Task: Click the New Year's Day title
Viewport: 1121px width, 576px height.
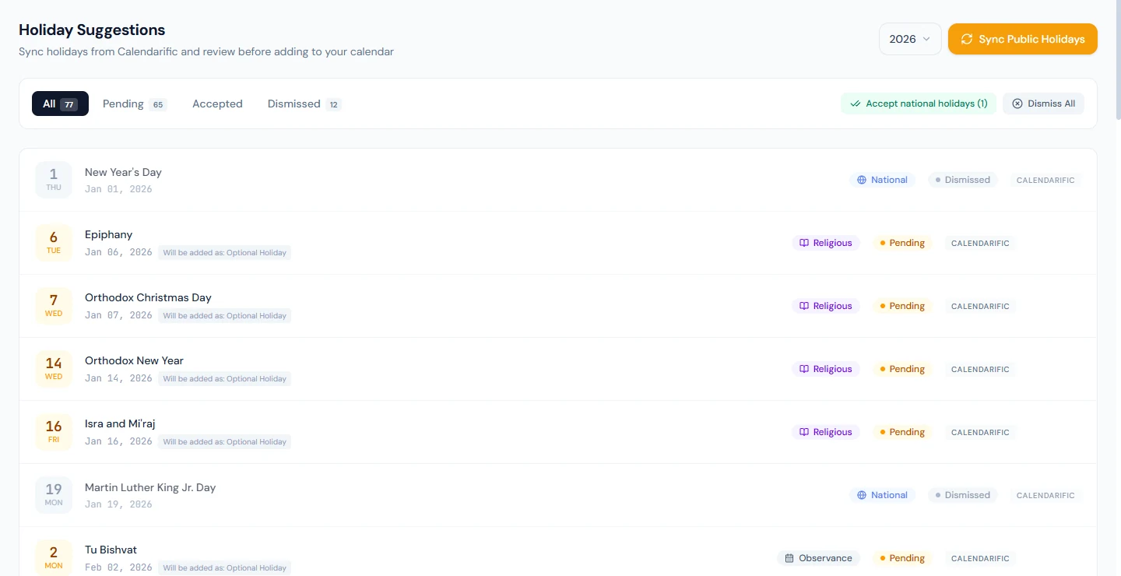Action: 123,172
